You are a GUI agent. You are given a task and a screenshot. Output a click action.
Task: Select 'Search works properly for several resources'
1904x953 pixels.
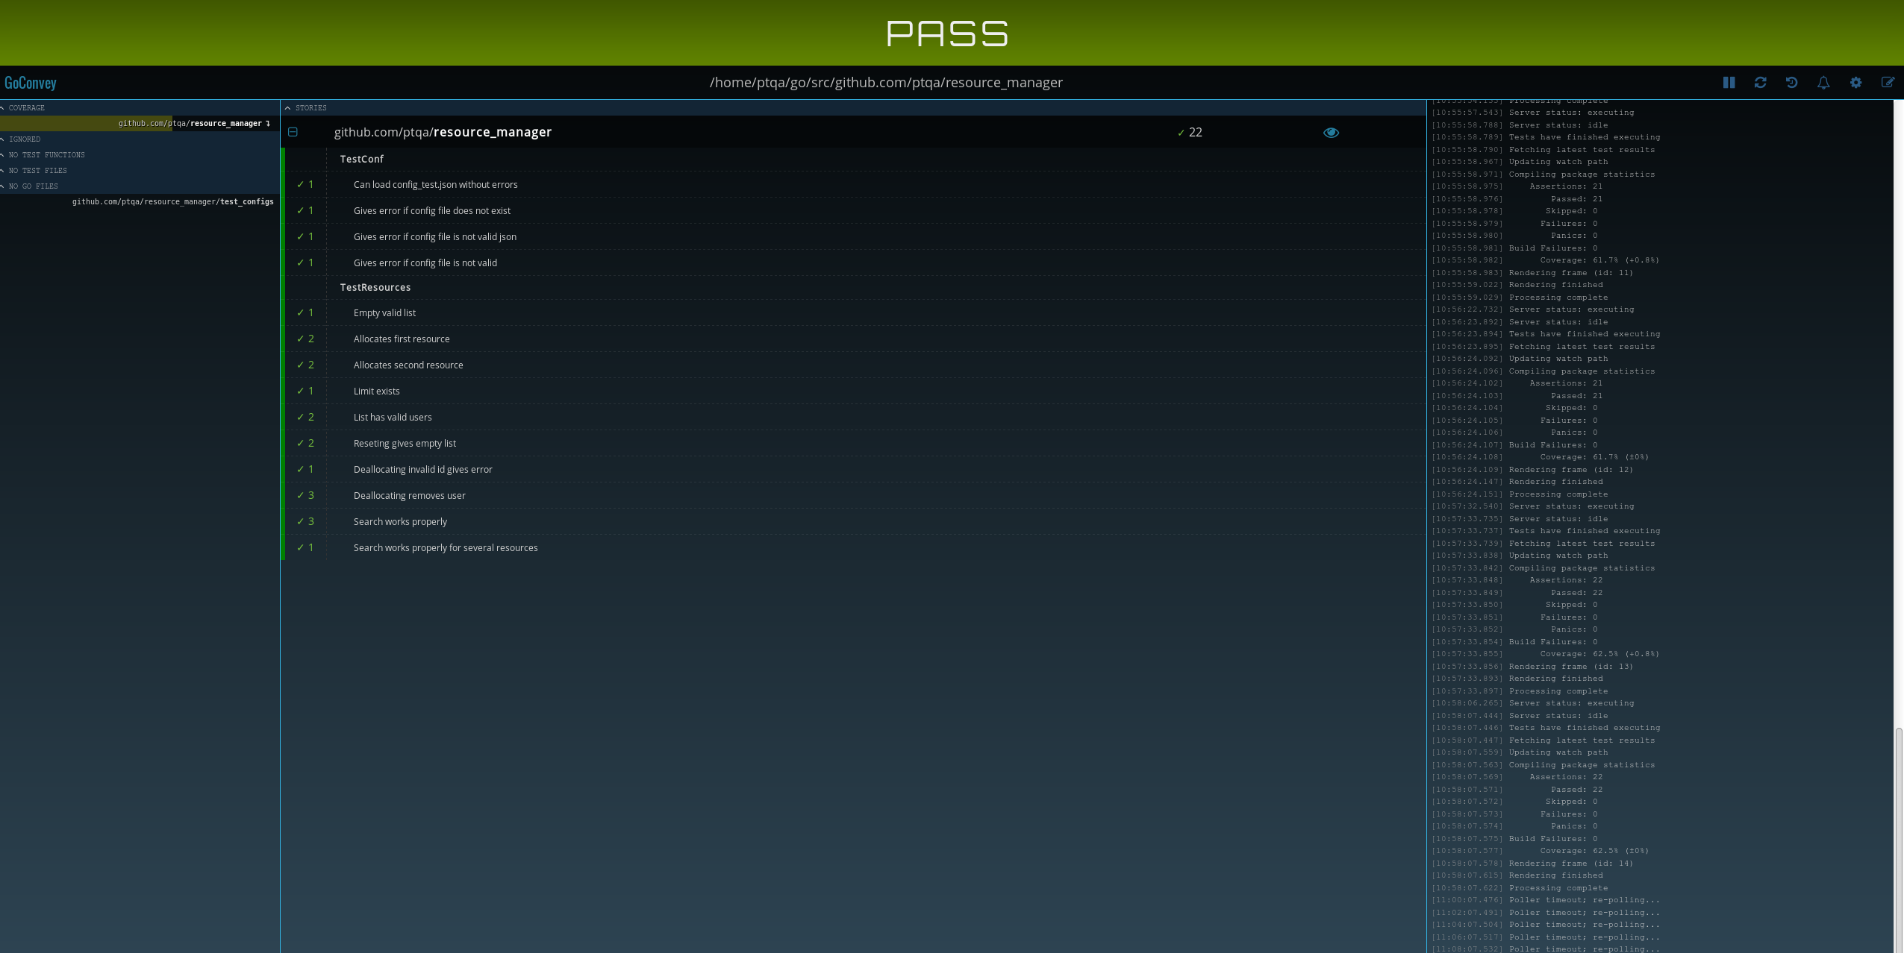click(x=446, y=548)
